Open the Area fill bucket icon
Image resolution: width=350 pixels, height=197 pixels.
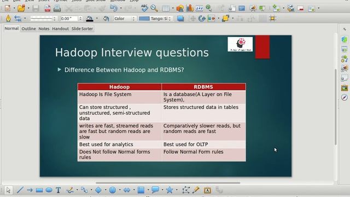pyautogui.click(x=106, y=19)
